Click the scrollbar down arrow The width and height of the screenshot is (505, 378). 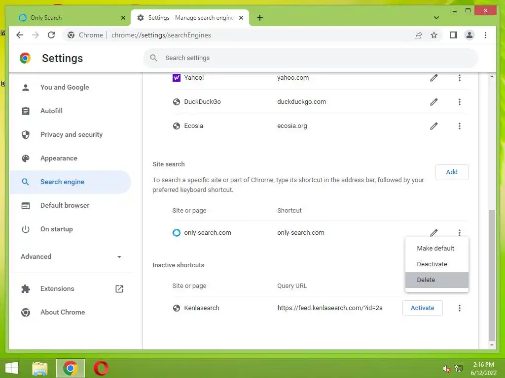click(x=492, y=345)
